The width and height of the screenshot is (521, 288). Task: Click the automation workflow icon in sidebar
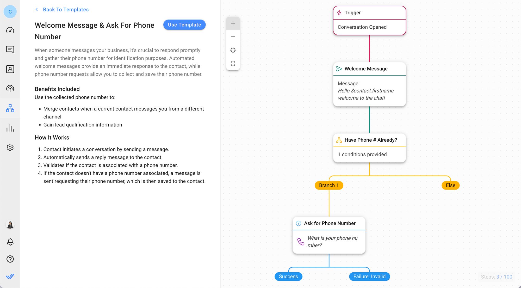[x=10, y=108]
